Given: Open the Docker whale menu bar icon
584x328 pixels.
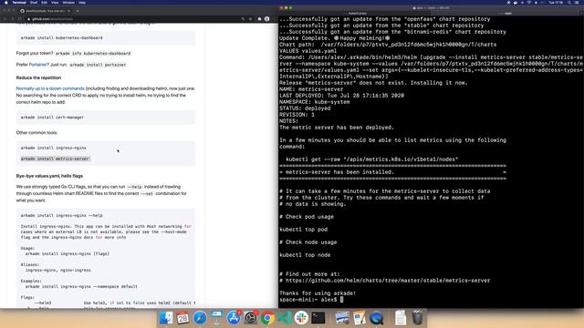Looking at the screenshot, I should coord(516,2).
